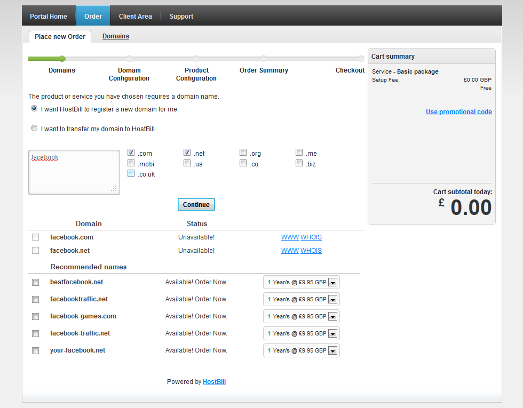
Task: Enable the .me extension checkbox
Action: (299, 153)
